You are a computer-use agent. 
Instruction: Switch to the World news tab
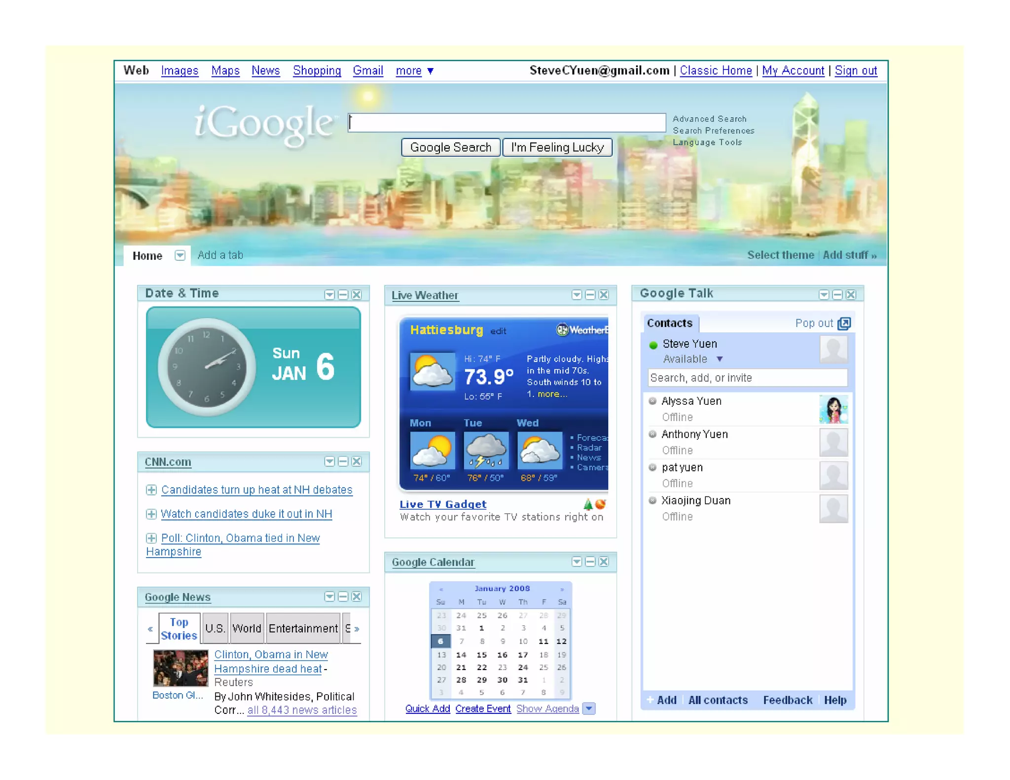pos(247,629)
